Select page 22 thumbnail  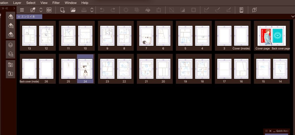(124, 69)
